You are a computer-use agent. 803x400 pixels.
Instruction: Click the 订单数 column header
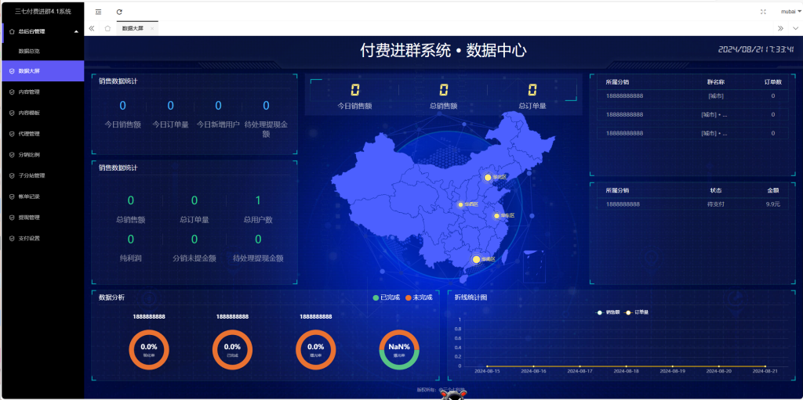[x=772, y=82]
